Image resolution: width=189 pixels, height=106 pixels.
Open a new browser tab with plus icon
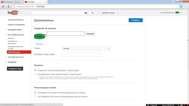pos(50,2)
